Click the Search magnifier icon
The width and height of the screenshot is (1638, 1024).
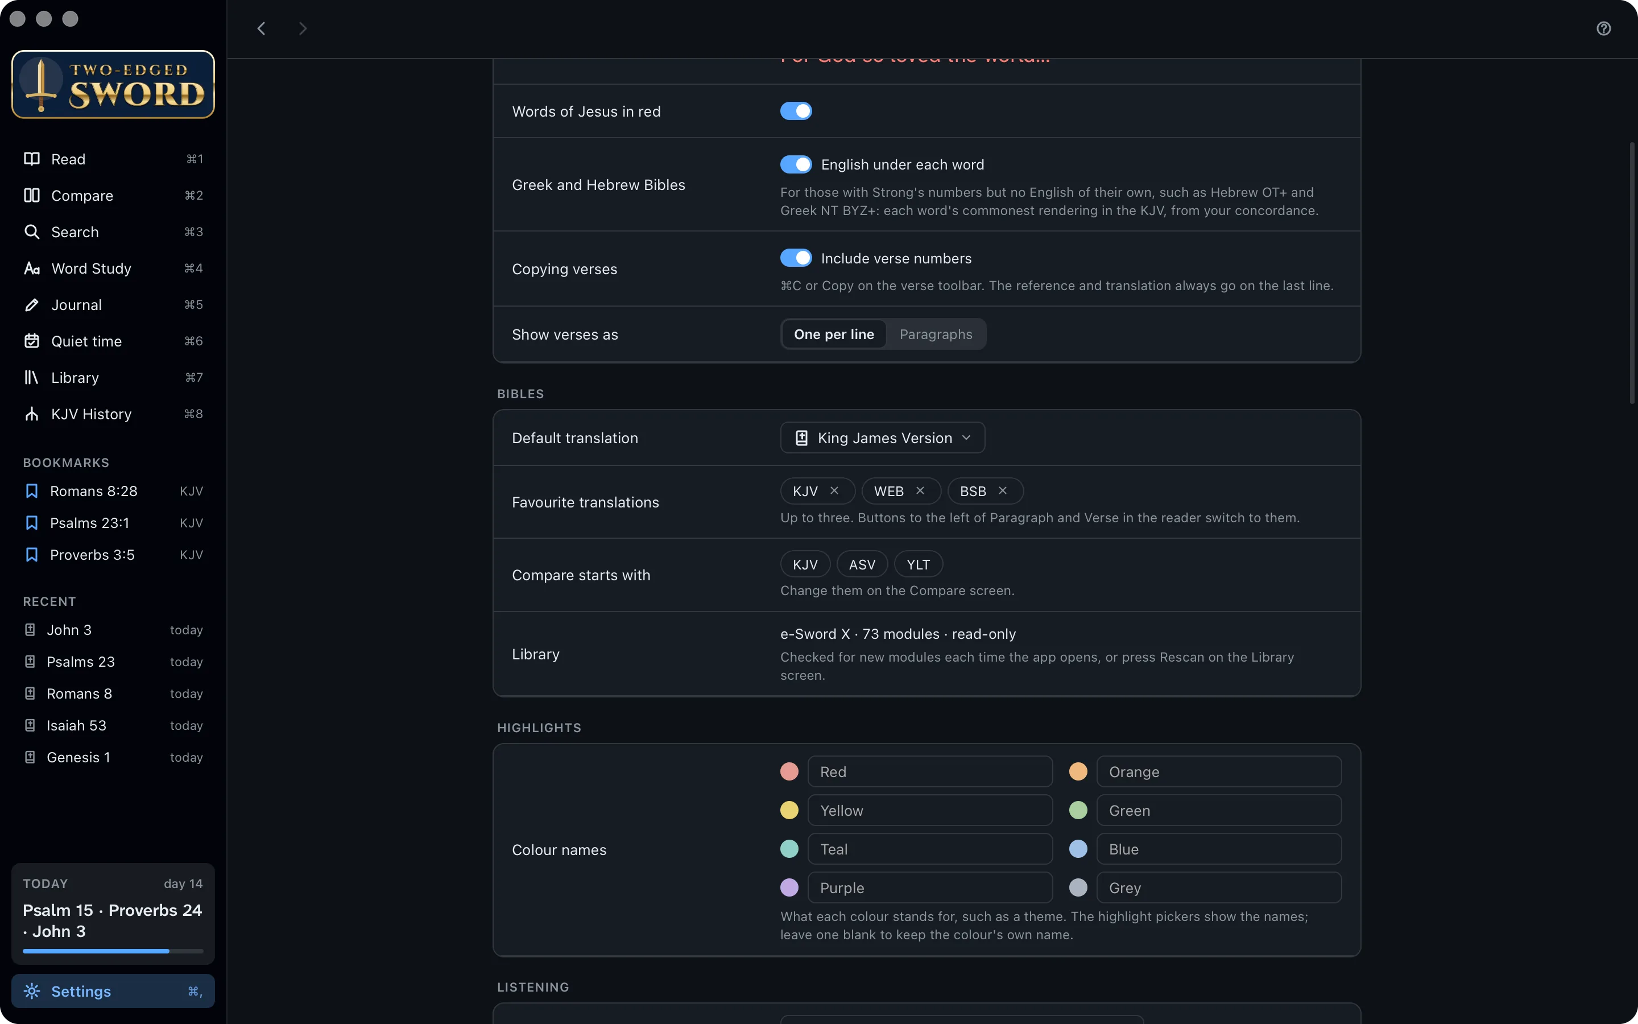32,232
